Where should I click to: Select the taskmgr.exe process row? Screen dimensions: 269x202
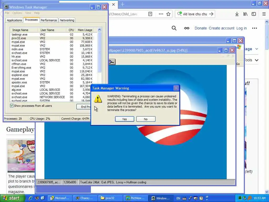click(x=52, y=34)
